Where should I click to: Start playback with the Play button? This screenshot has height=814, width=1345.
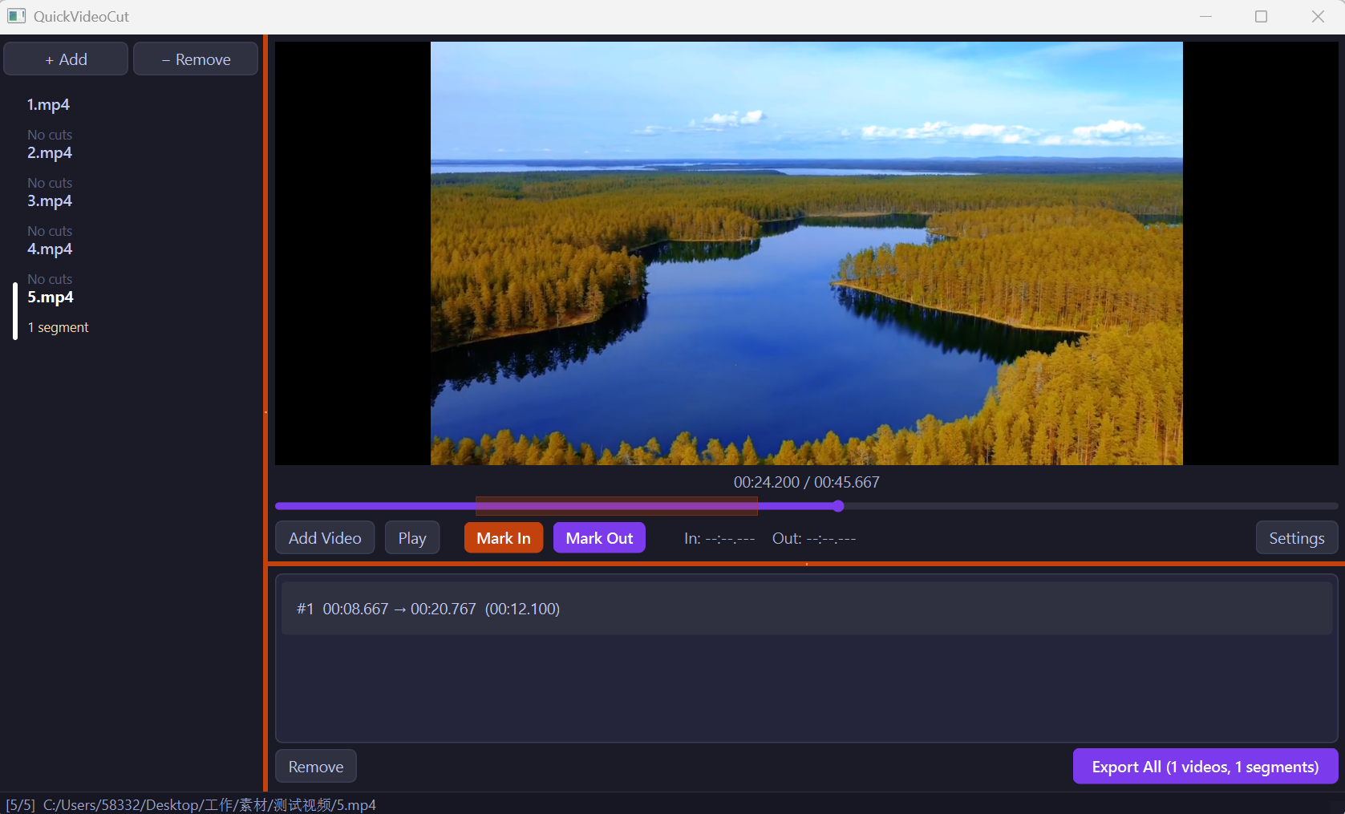pyautogui.click(x=412, y=538)
